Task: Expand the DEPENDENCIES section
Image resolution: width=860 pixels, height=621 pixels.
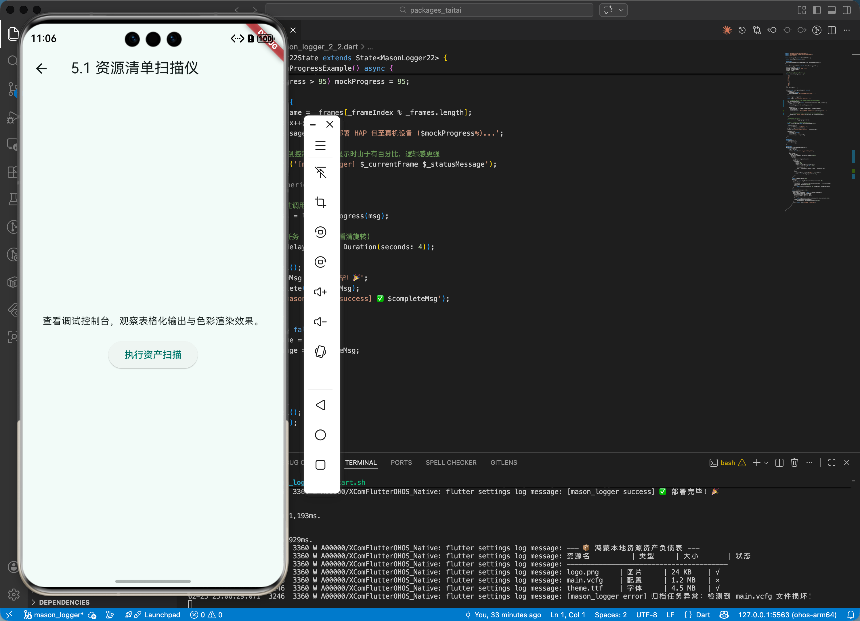Action: click(x=64, y=602)
